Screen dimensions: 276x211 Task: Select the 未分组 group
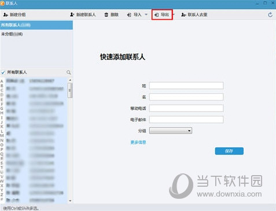point(36,34)
